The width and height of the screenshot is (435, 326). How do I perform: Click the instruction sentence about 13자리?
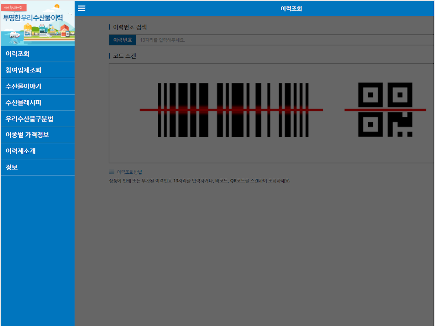199,181
